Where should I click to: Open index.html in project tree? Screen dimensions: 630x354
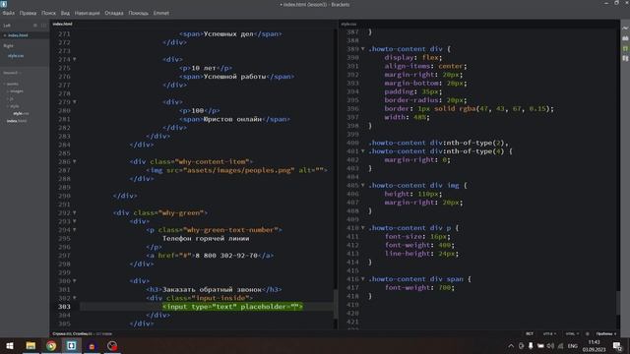(17, 121)
